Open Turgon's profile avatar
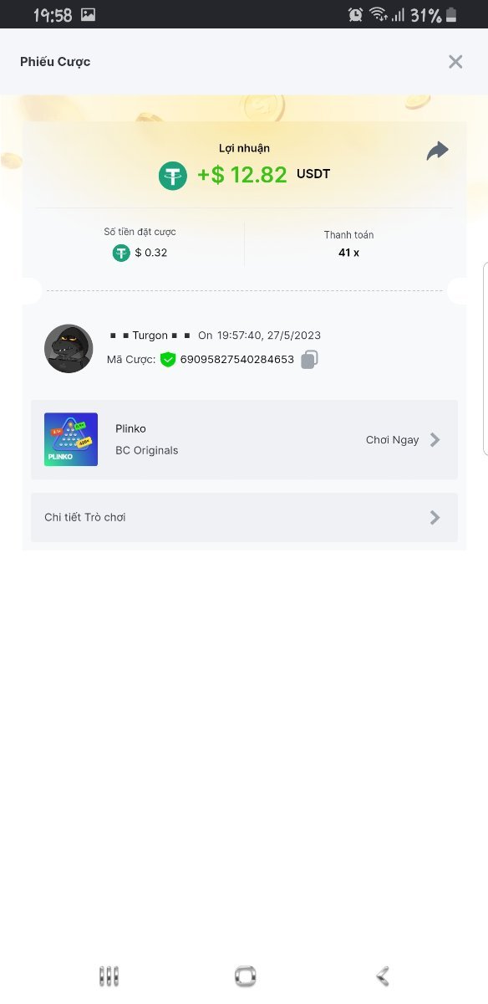 click(69, 349)
